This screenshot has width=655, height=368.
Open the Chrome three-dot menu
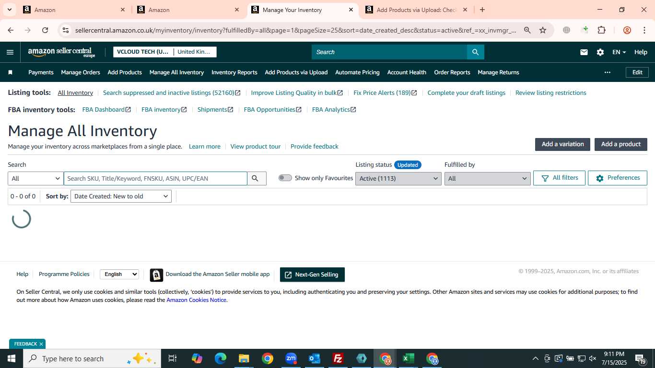point(644,30)
